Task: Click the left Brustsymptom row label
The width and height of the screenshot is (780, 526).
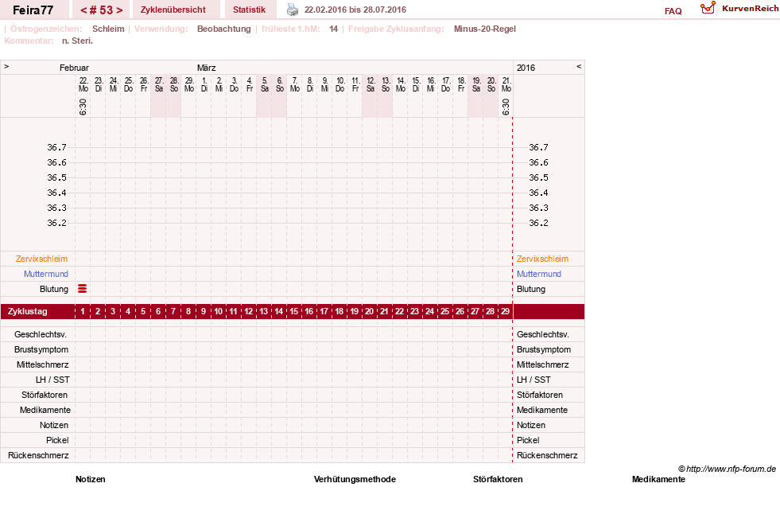Action: click(41, 349)
